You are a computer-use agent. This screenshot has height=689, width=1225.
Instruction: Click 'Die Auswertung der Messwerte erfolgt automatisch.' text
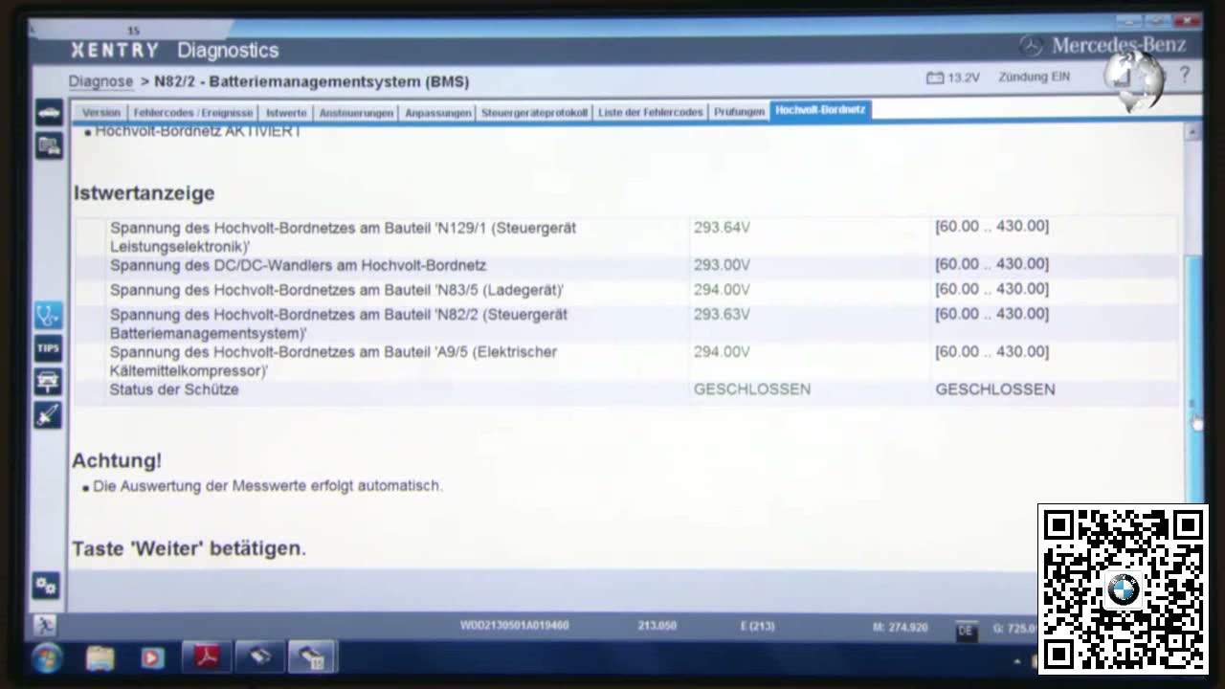pyautogui.click(x=268, y=486)
